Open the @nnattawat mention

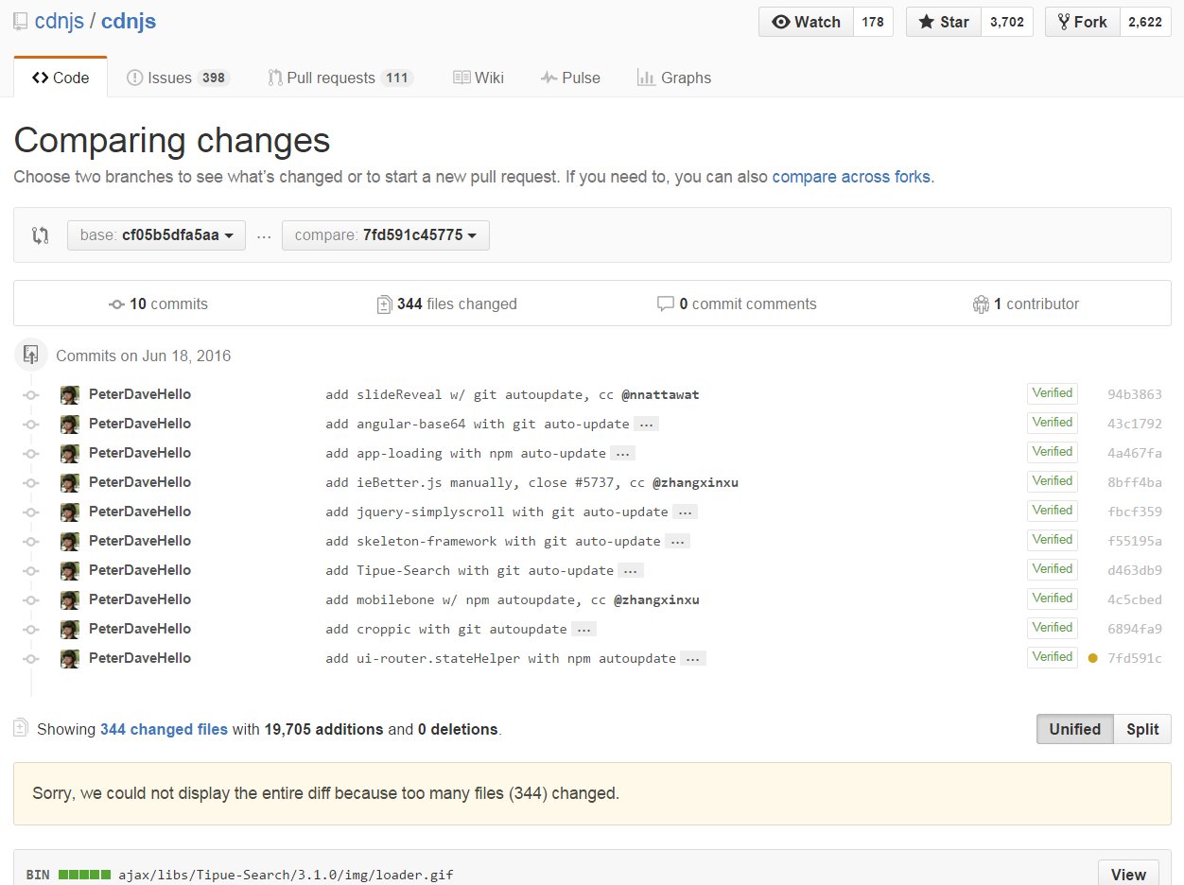660,394
